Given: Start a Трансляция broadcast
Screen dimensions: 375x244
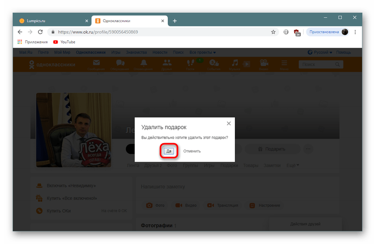Looking at the screenshot, I should pyautogui.click(x=222, y=205).
